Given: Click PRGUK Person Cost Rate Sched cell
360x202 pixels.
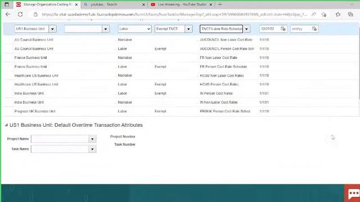Looking at the screenshot, I should [x=225, y=111].
